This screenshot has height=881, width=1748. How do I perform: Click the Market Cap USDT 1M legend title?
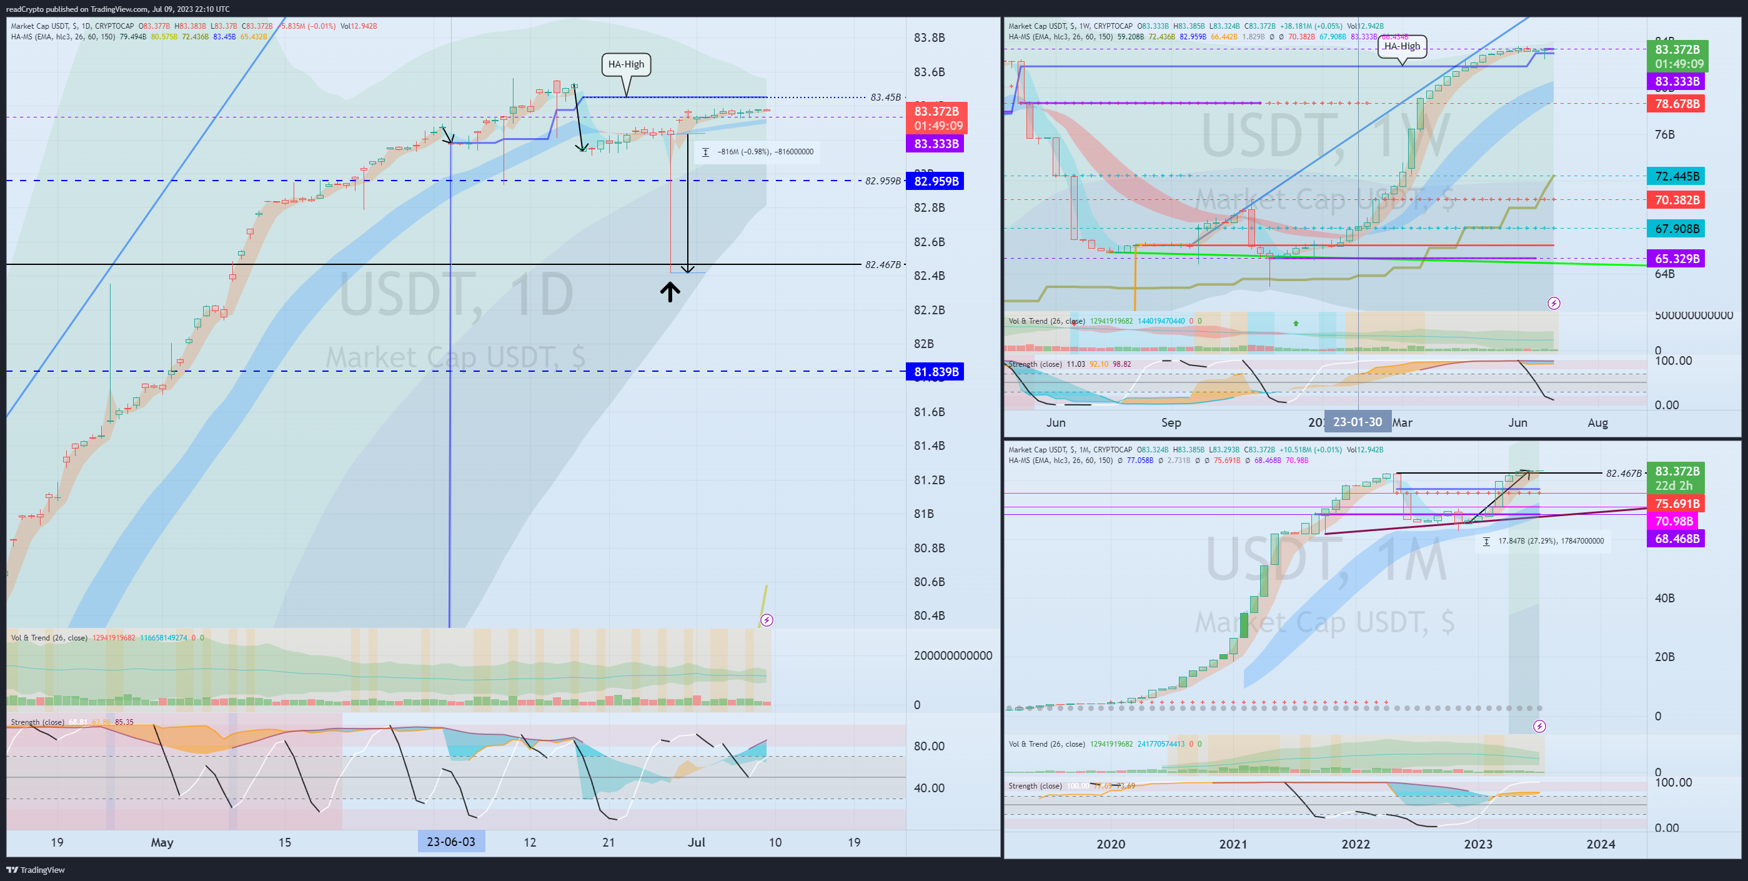click(1070, 450)
